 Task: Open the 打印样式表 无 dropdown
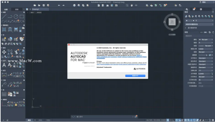tap(206, 80)
